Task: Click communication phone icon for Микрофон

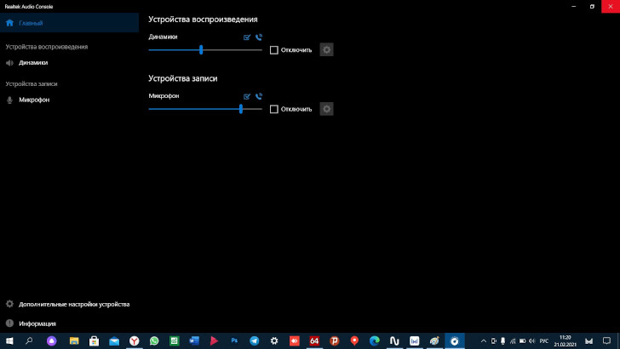Action: pyautogui.click(x=258, y=96)
